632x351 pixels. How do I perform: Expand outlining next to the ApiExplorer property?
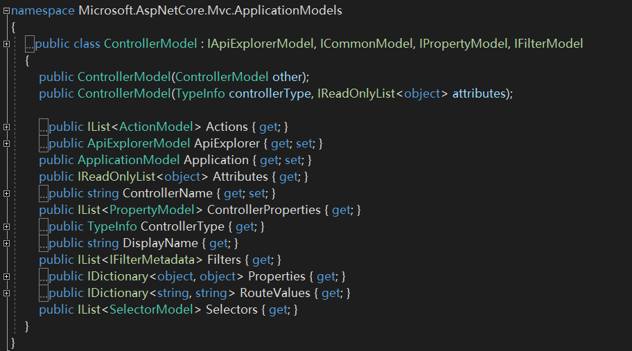(6, 144)
